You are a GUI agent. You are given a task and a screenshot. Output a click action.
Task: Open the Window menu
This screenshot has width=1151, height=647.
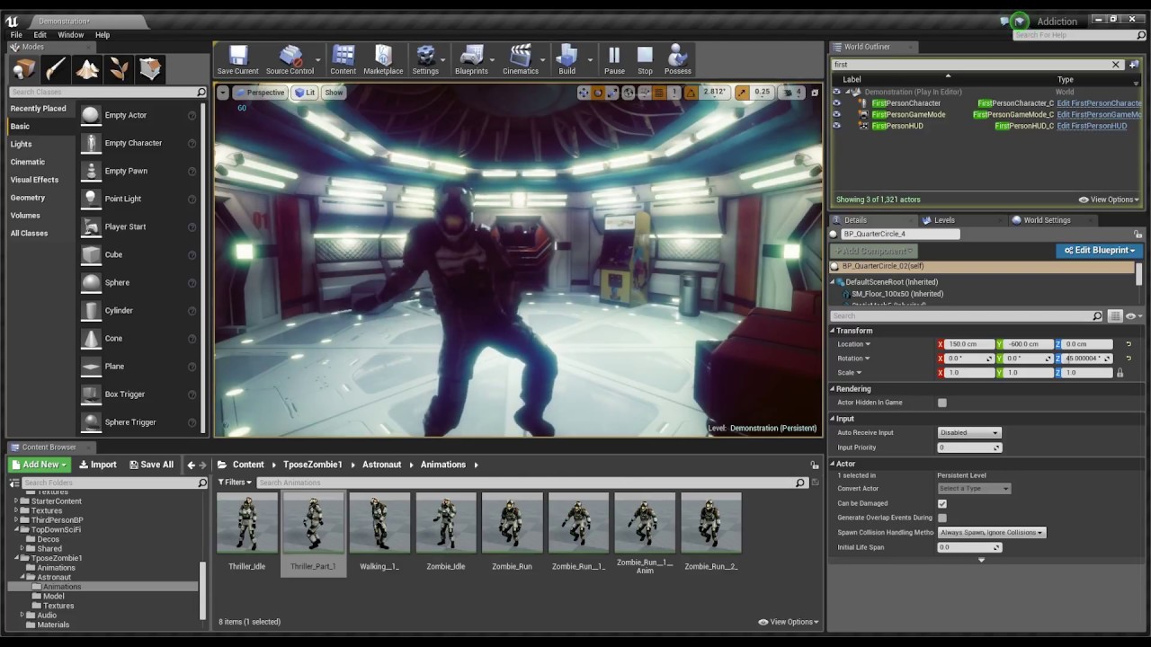click(x=71, y=35)
